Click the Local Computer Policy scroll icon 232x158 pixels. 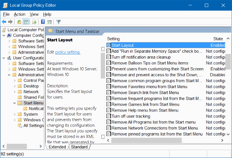point(4,30)
